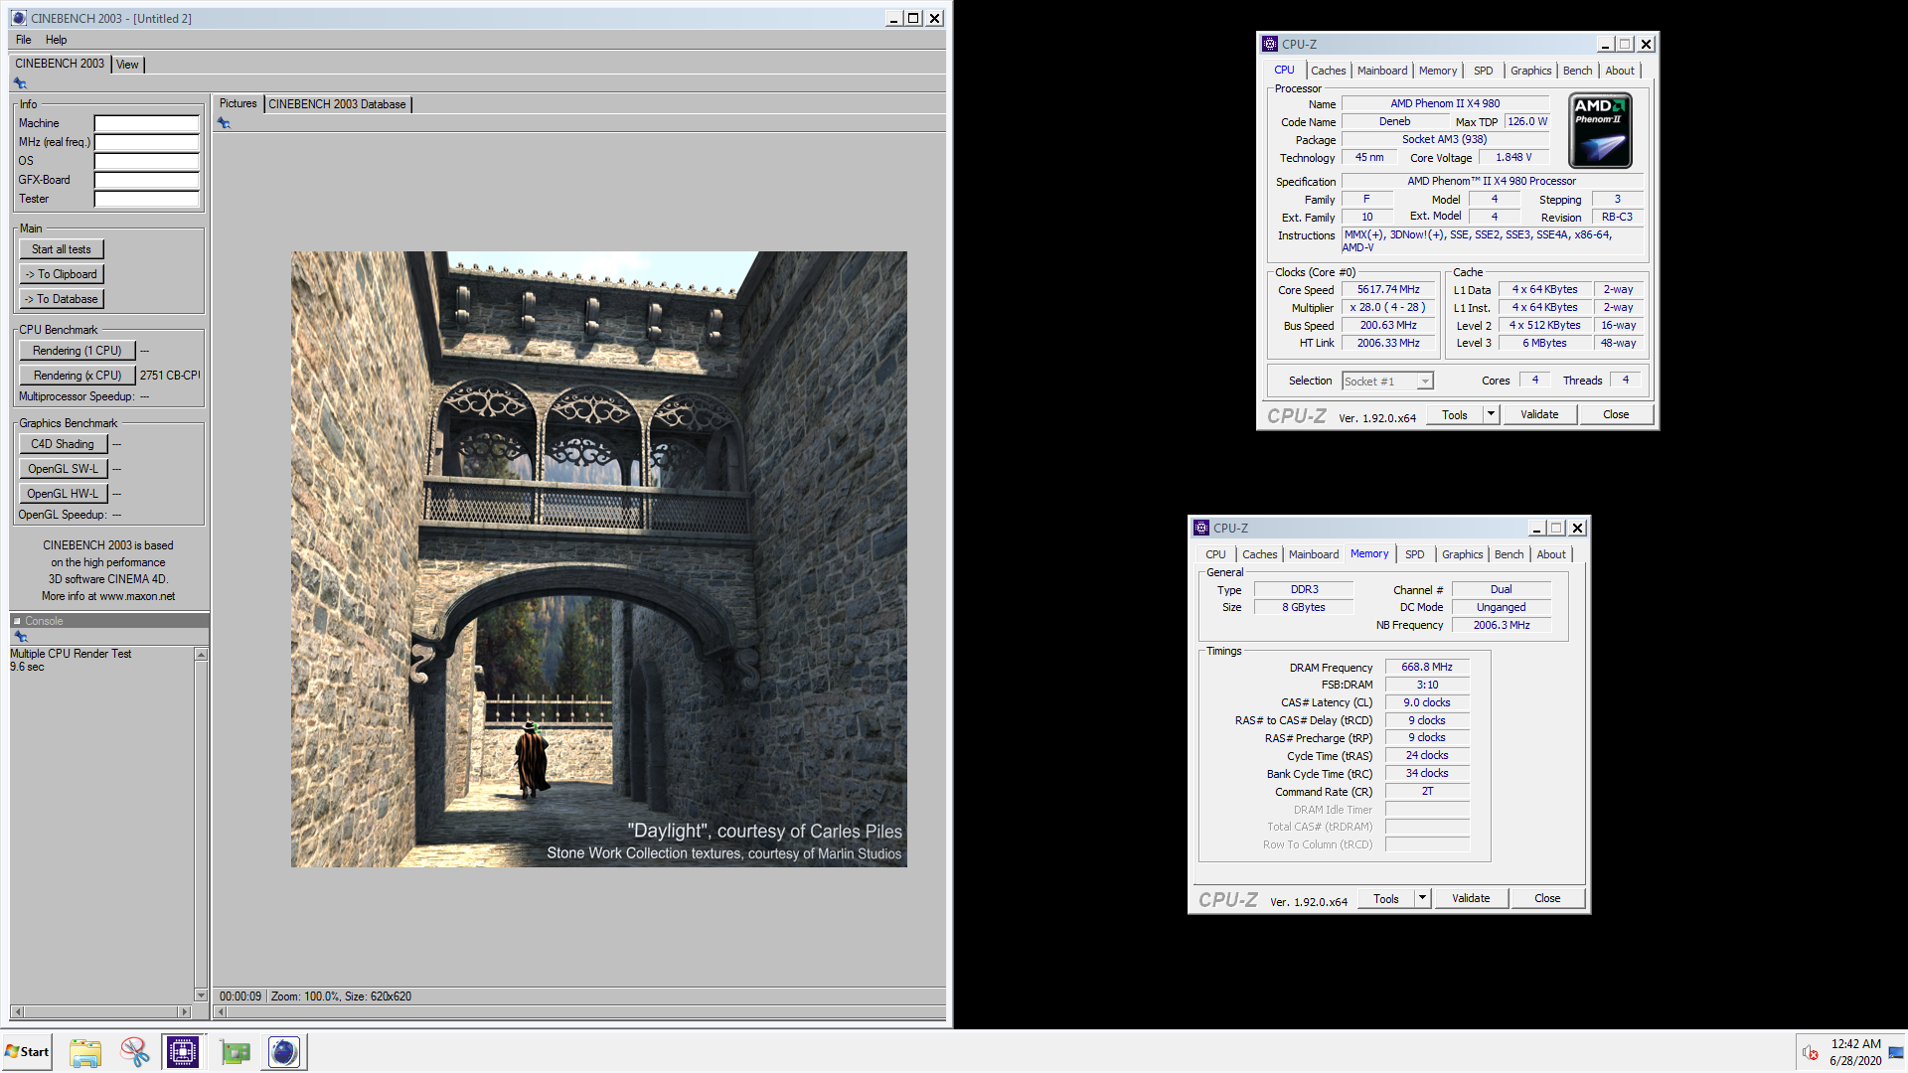Image resolution: width=1908 pixels, height=1073 pixels.
Task: Click the GFX-Board input field
Action: tap(147, 180)
